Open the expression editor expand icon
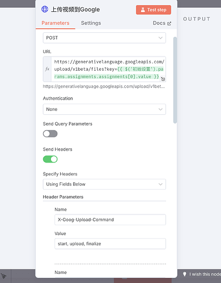This screenshot has height=283, width=221. pos(163,79)
